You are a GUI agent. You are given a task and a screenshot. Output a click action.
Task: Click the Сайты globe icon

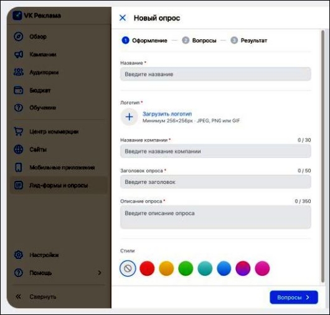click(19, 149)
